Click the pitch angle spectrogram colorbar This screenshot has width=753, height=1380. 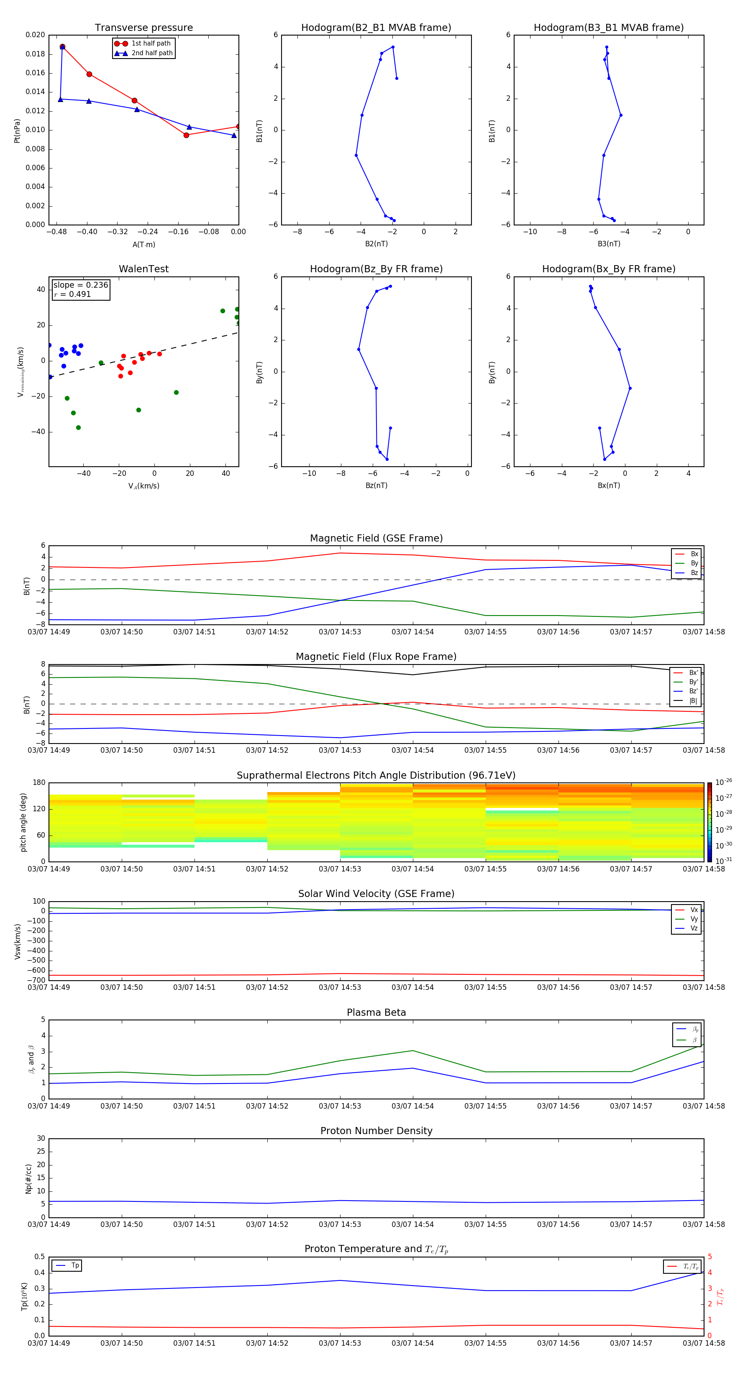[x=709, y=822]
